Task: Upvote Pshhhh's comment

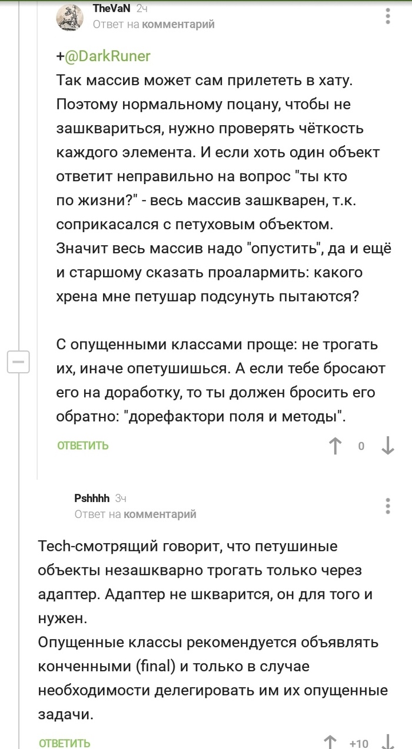Action: click(330, 742)
